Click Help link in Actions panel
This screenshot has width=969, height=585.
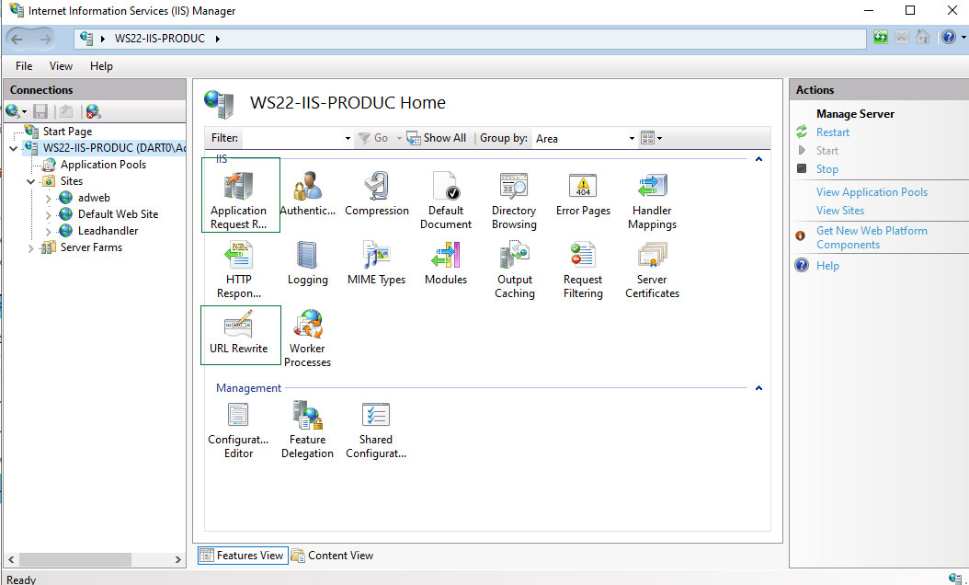827,266
